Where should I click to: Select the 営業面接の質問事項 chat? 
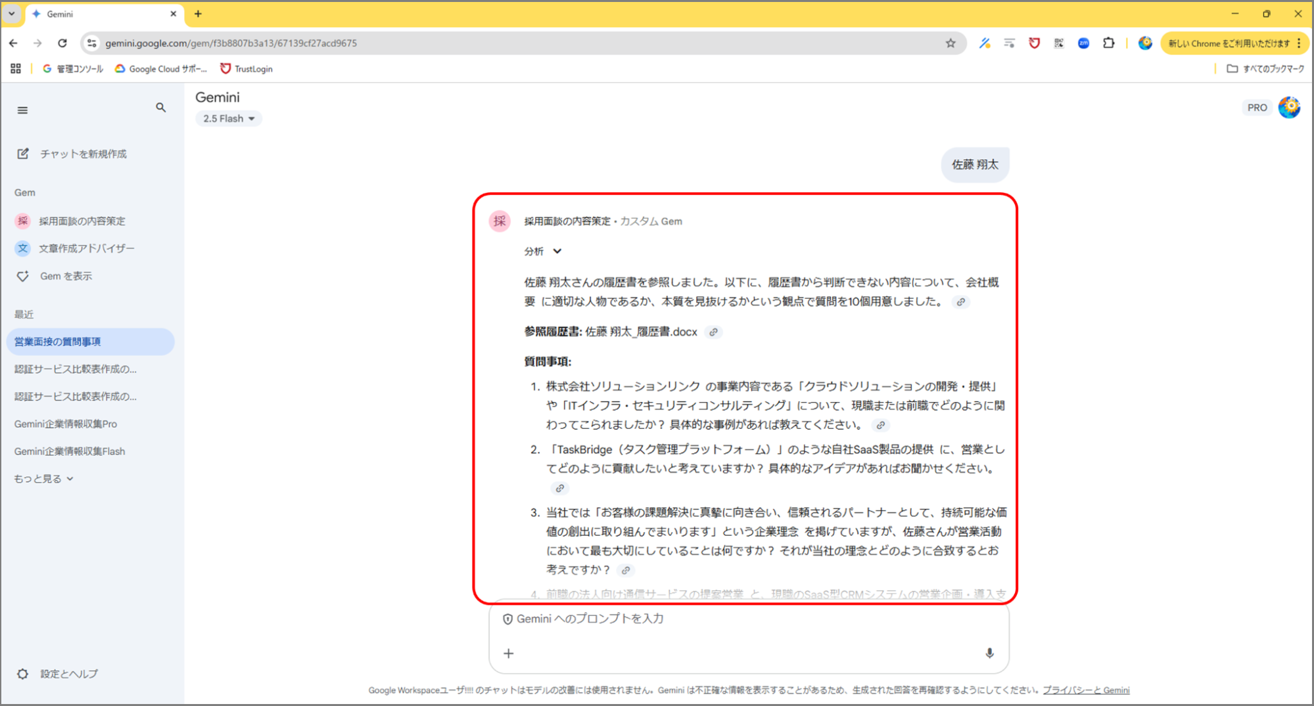coord(91,342)
